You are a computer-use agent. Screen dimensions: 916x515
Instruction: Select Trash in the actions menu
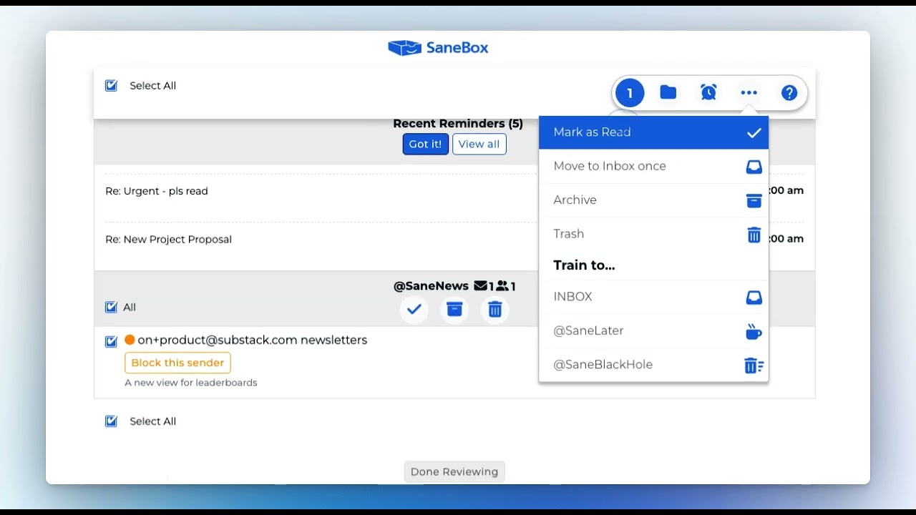tap(653, 234)
